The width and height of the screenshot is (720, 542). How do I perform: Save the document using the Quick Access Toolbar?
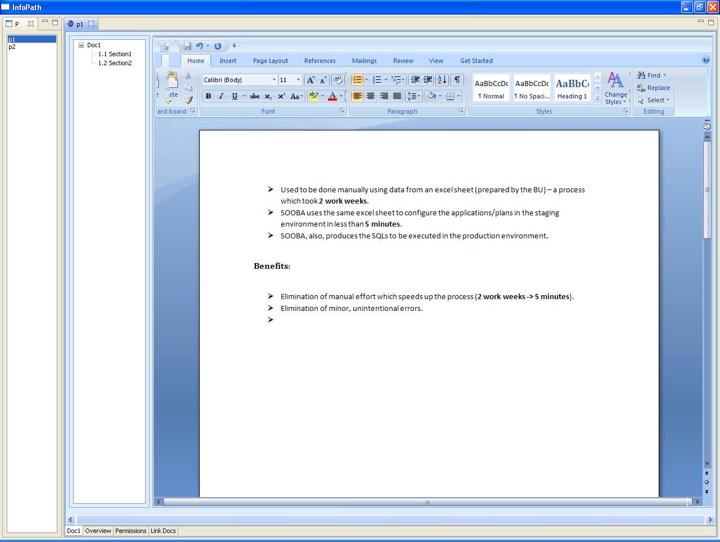pyautogui.click(x=187, y=46)
